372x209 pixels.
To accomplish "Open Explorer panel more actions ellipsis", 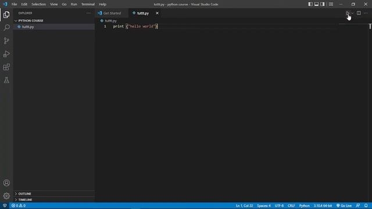I will point(88,13).
